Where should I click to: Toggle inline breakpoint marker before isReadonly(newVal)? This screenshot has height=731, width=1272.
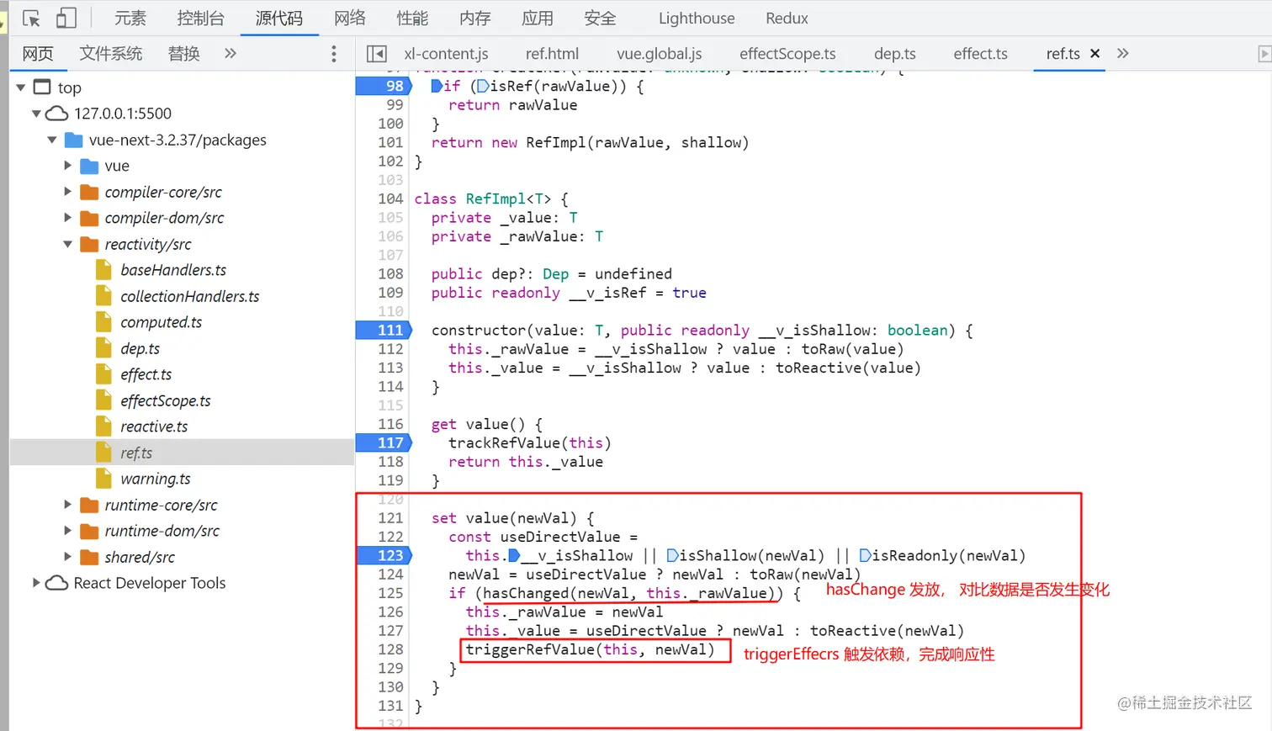pyautogui.click(x=865, y=555)
